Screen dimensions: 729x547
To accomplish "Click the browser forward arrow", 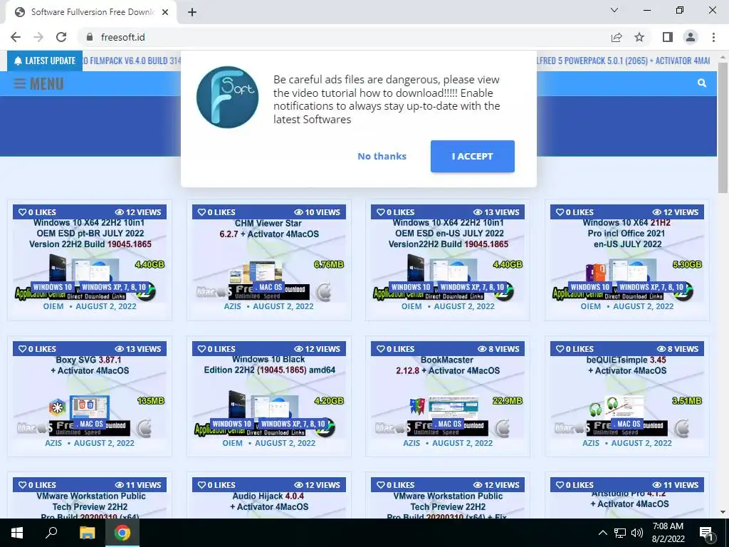I will tap(38, 37).
